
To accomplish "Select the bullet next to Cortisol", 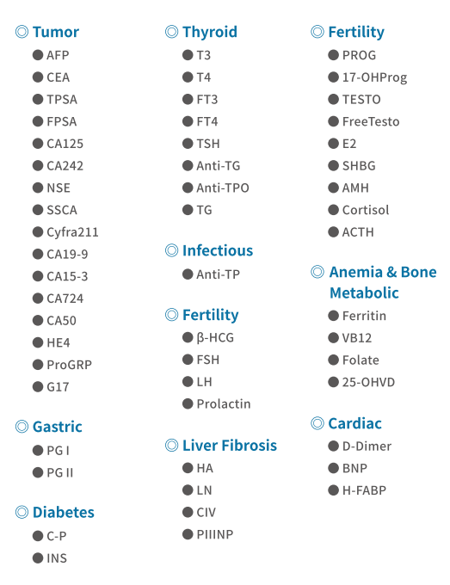I will tap(333, 210).
